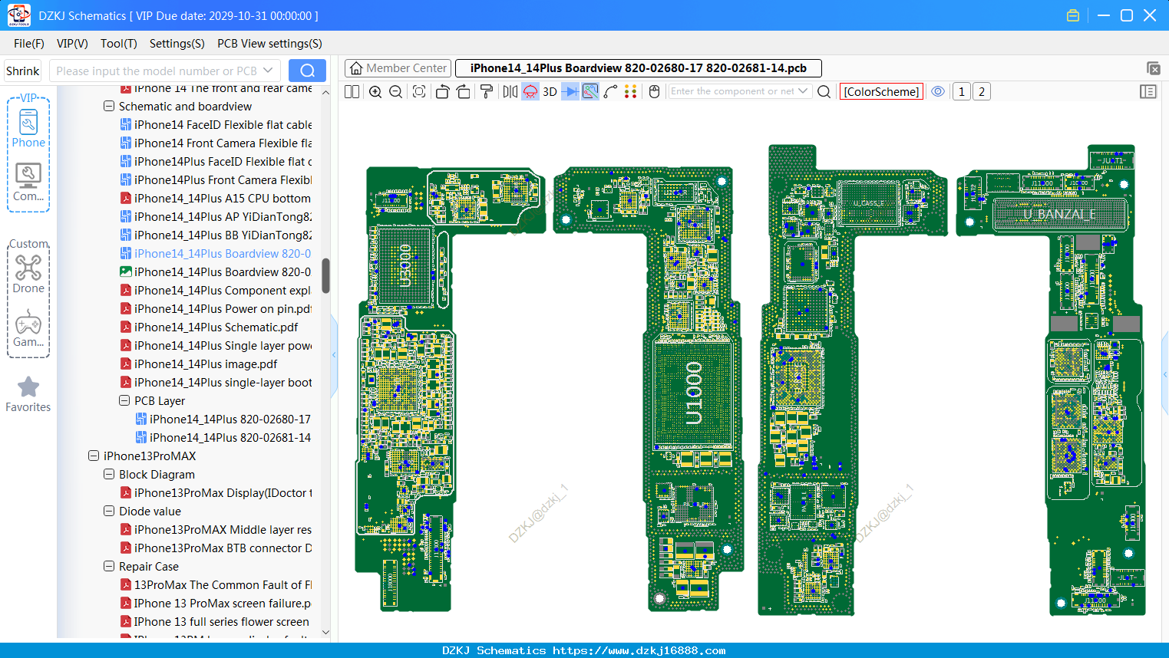Zoom out of the boardview

pos(396,91)
